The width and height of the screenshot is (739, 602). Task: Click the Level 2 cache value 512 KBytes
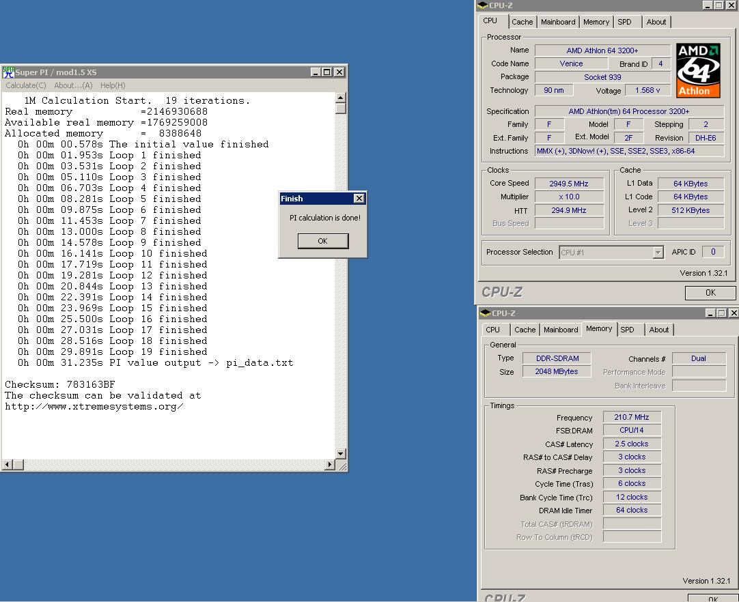[691, 210]
